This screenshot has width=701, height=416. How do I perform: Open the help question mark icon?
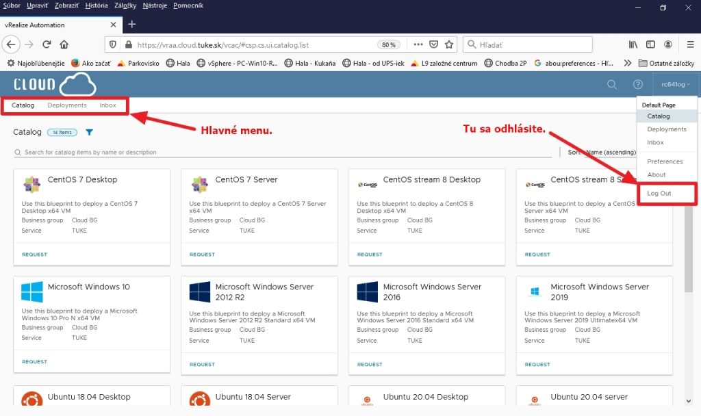click(x=638, y=84)
